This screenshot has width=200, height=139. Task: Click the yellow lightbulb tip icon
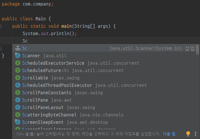click(x=188, y=134)
